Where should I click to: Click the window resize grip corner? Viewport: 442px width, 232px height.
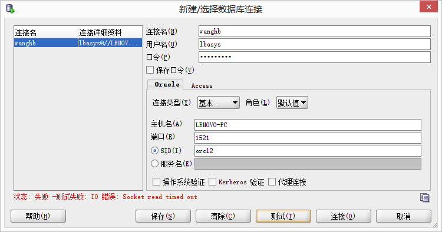436,225
